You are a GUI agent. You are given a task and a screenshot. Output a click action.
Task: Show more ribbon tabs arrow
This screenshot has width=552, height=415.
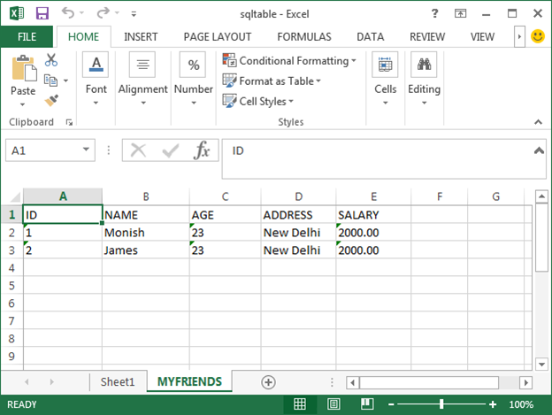pos(519,36)
